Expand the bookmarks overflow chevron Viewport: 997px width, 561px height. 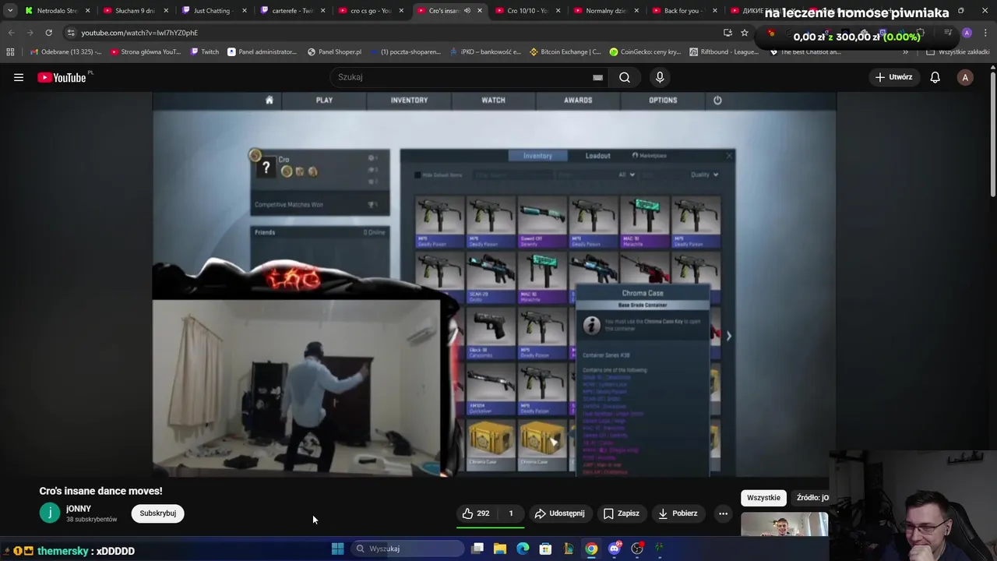pos(905,52)
